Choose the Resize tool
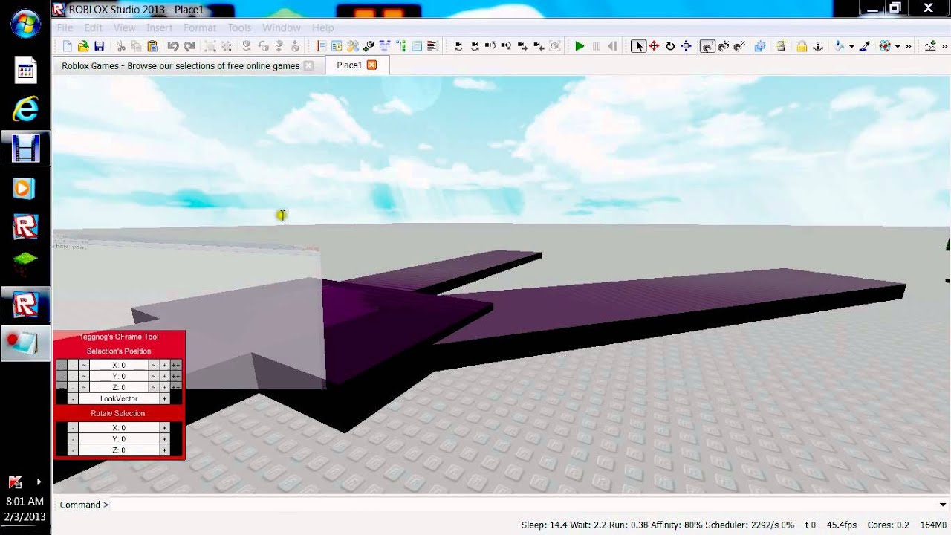This screenshot has height=535, width=951. click(x=687, y=46)
